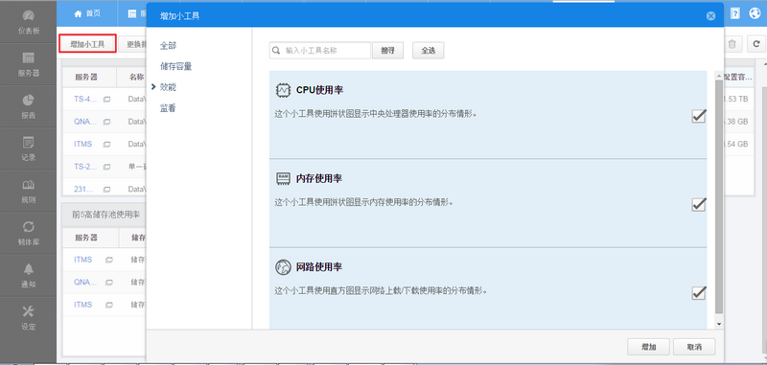Click the 网路使用率 widget title

tap(319, 267)
